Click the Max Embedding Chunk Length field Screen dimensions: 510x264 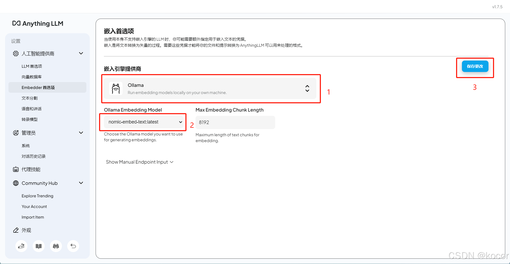(x=235, y=122)
